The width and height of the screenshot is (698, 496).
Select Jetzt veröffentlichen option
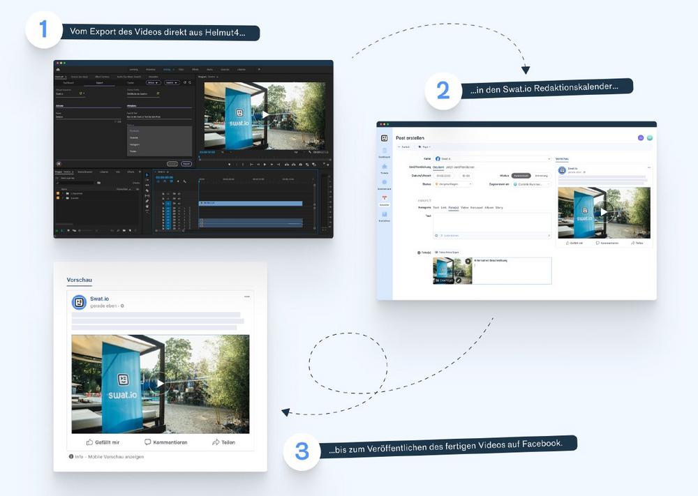tap(460, 167)
